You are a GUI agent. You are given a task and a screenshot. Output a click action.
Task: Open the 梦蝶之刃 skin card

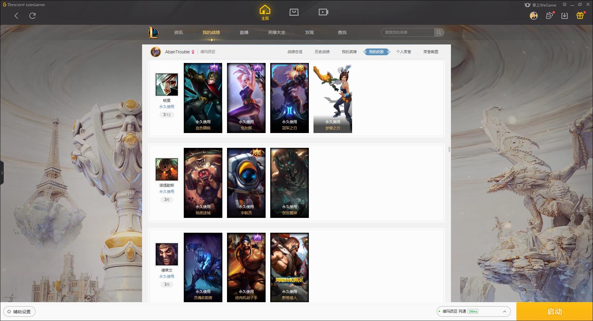coord(333,98)
